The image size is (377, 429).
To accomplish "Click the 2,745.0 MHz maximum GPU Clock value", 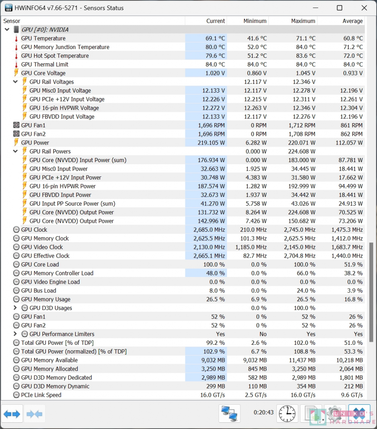I will 299,230.
